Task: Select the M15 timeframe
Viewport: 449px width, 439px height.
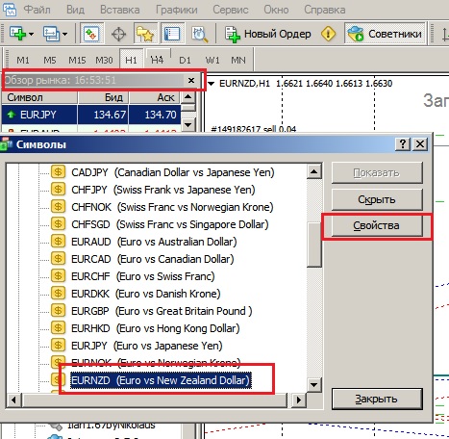Action: coord(77,60)
